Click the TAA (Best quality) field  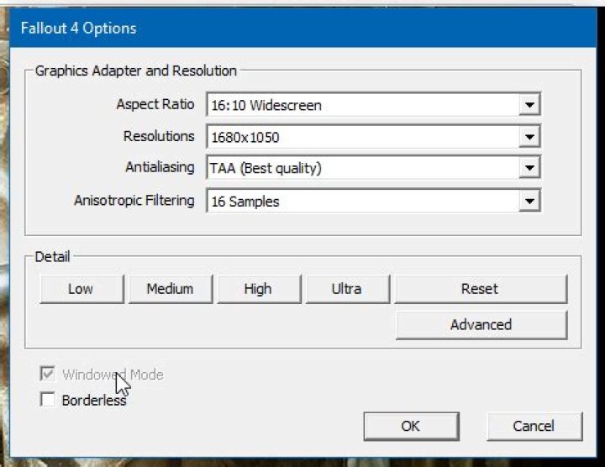tap(373, 168)
